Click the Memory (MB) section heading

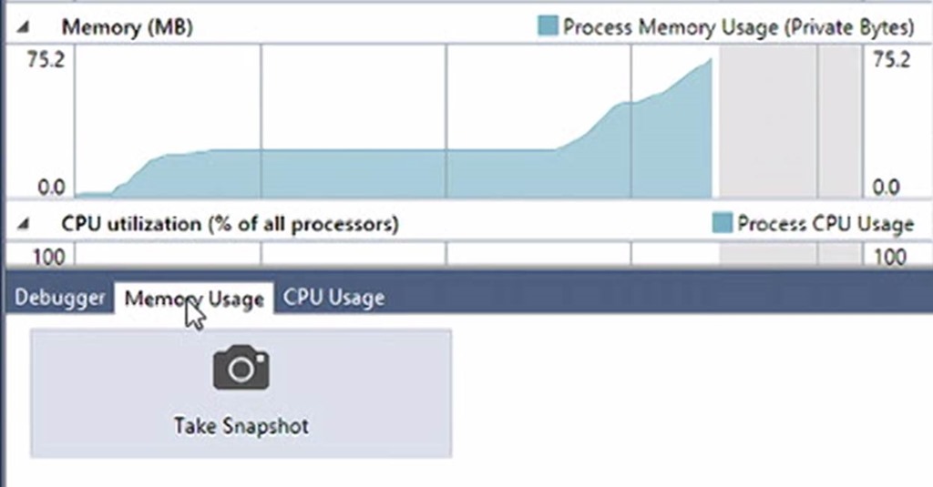128,27
